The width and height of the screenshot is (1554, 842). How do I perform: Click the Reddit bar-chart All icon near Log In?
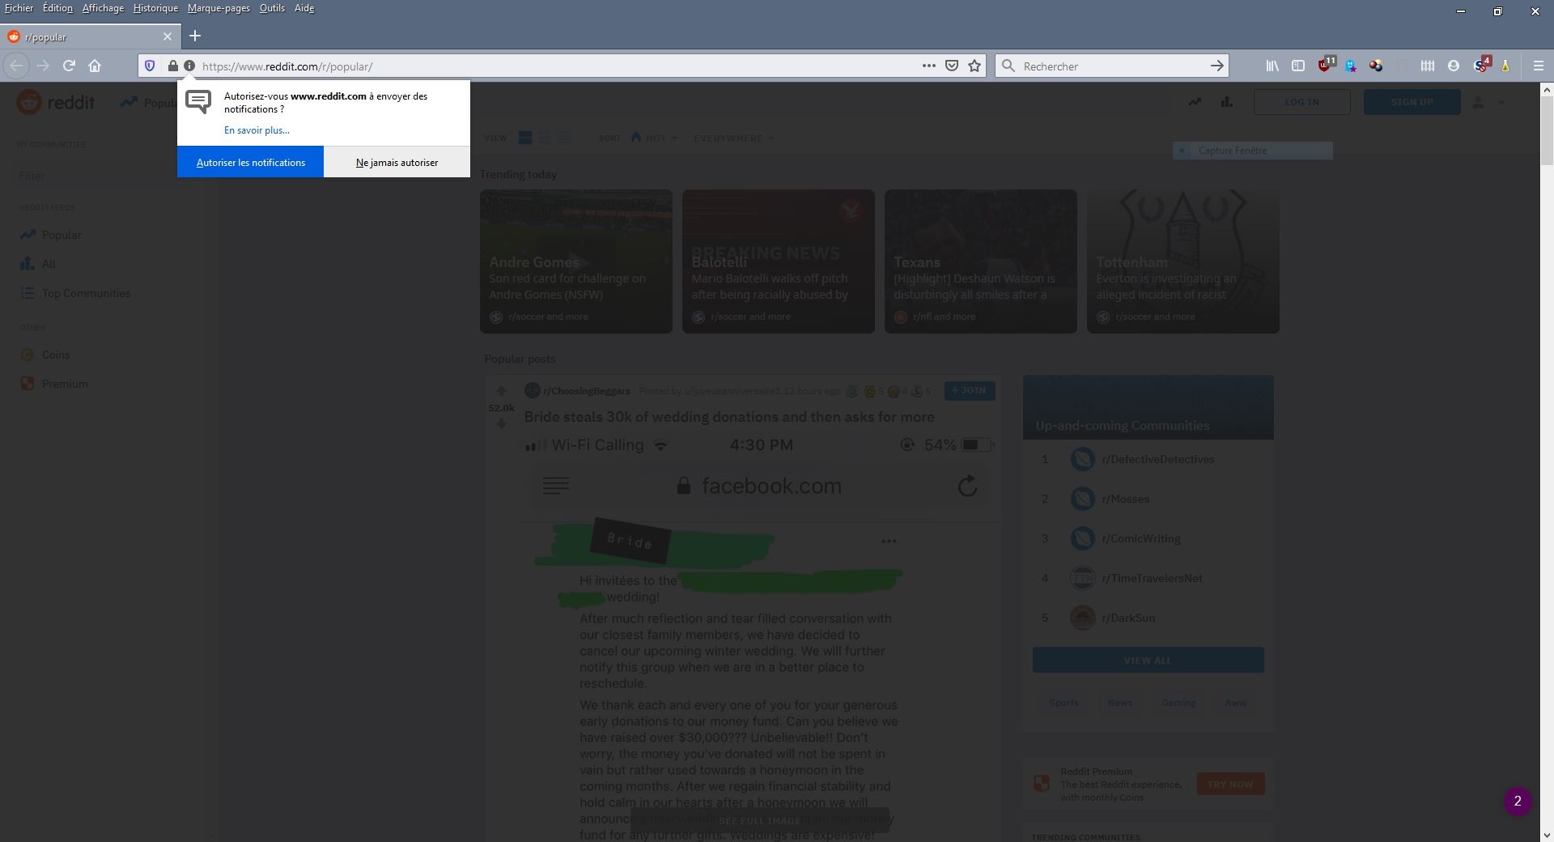tap(1227, 102)
